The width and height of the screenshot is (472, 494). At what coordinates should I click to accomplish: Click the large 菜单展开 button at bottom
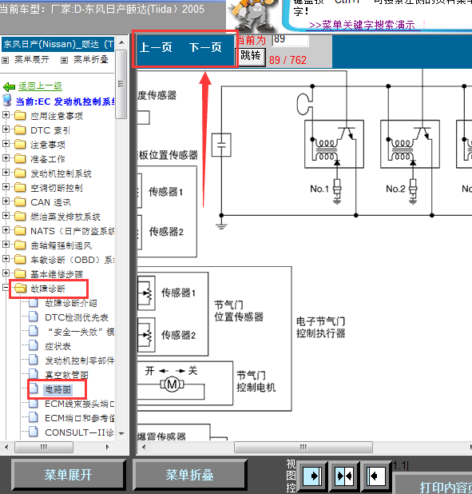click(69, 475)
